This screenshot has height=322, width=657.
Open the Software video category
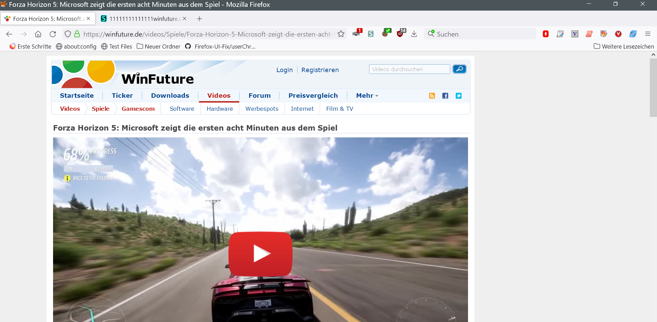(182, 109)
